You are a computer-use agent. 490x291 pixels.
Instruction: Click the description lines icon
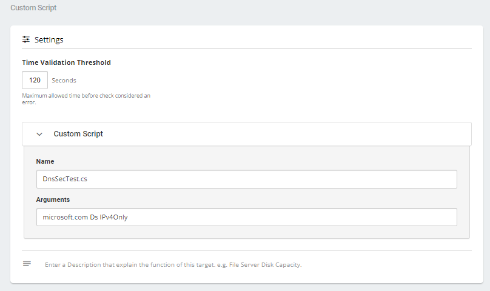27,264
